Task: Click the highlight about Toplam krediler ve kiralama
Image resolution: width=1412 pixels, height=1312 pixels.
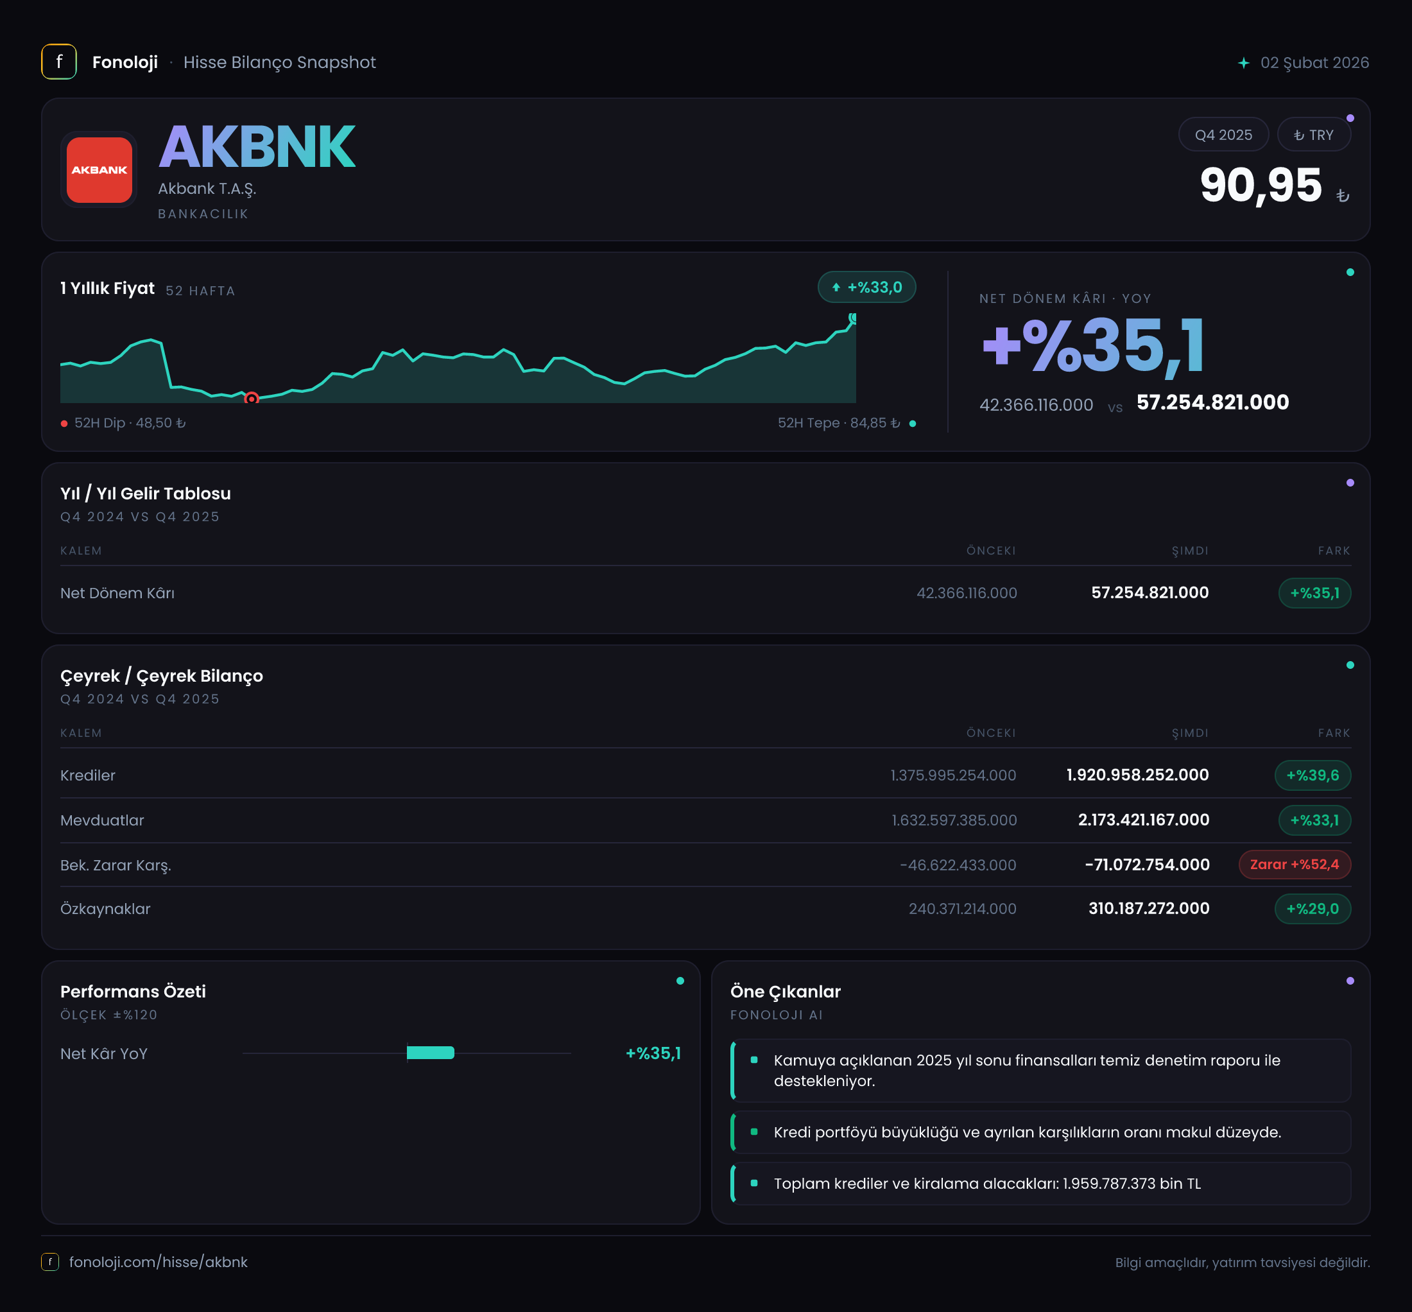Action: (1041, 1184)
